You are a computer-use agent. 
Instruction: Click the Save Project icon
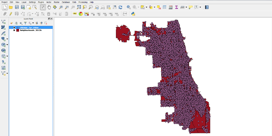(x=17, y=7)
